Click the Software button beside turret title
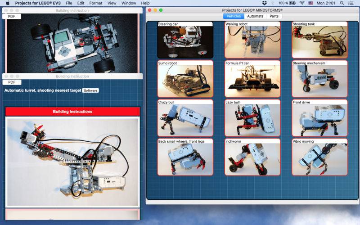The width and height of the screenshot is (360, 225). (90, 90)
